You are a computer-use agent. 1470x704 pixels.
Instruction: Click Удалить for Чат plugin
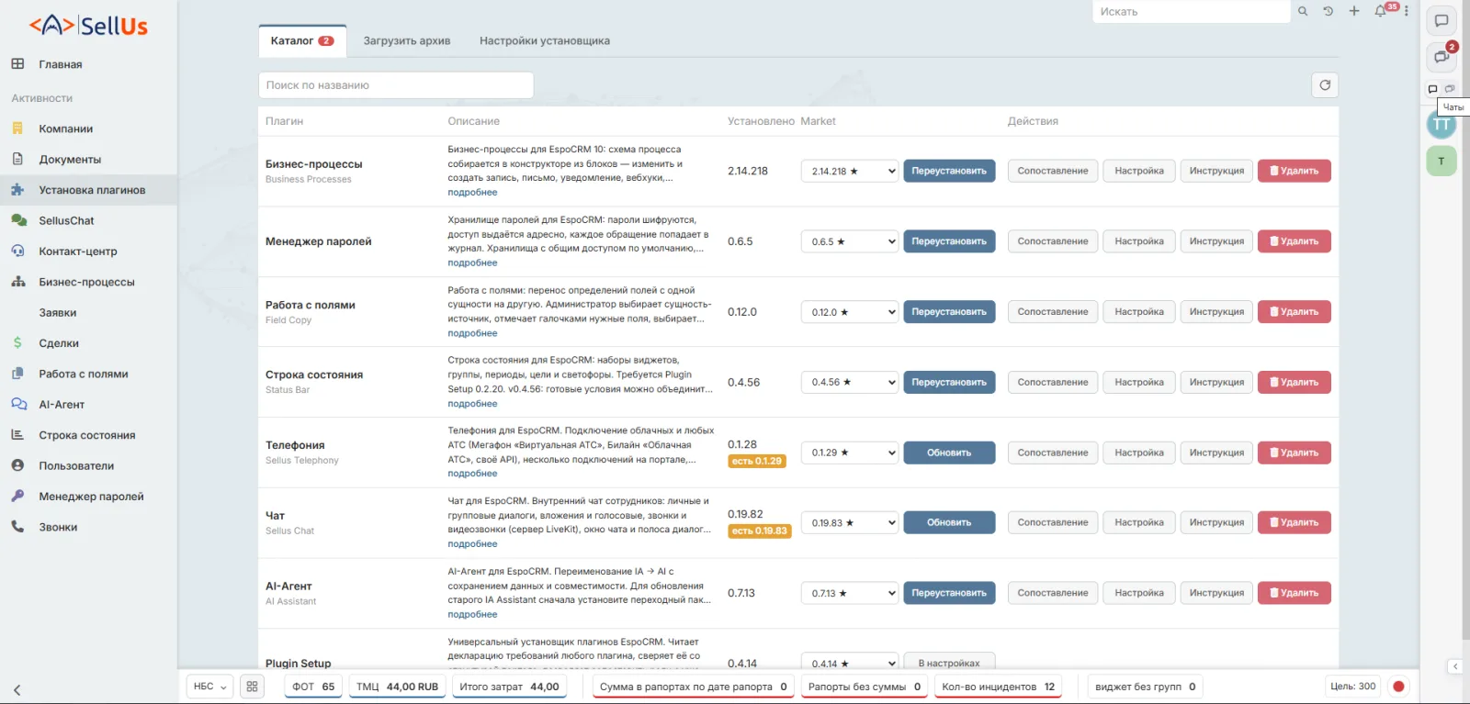(x=1294, y=523)
